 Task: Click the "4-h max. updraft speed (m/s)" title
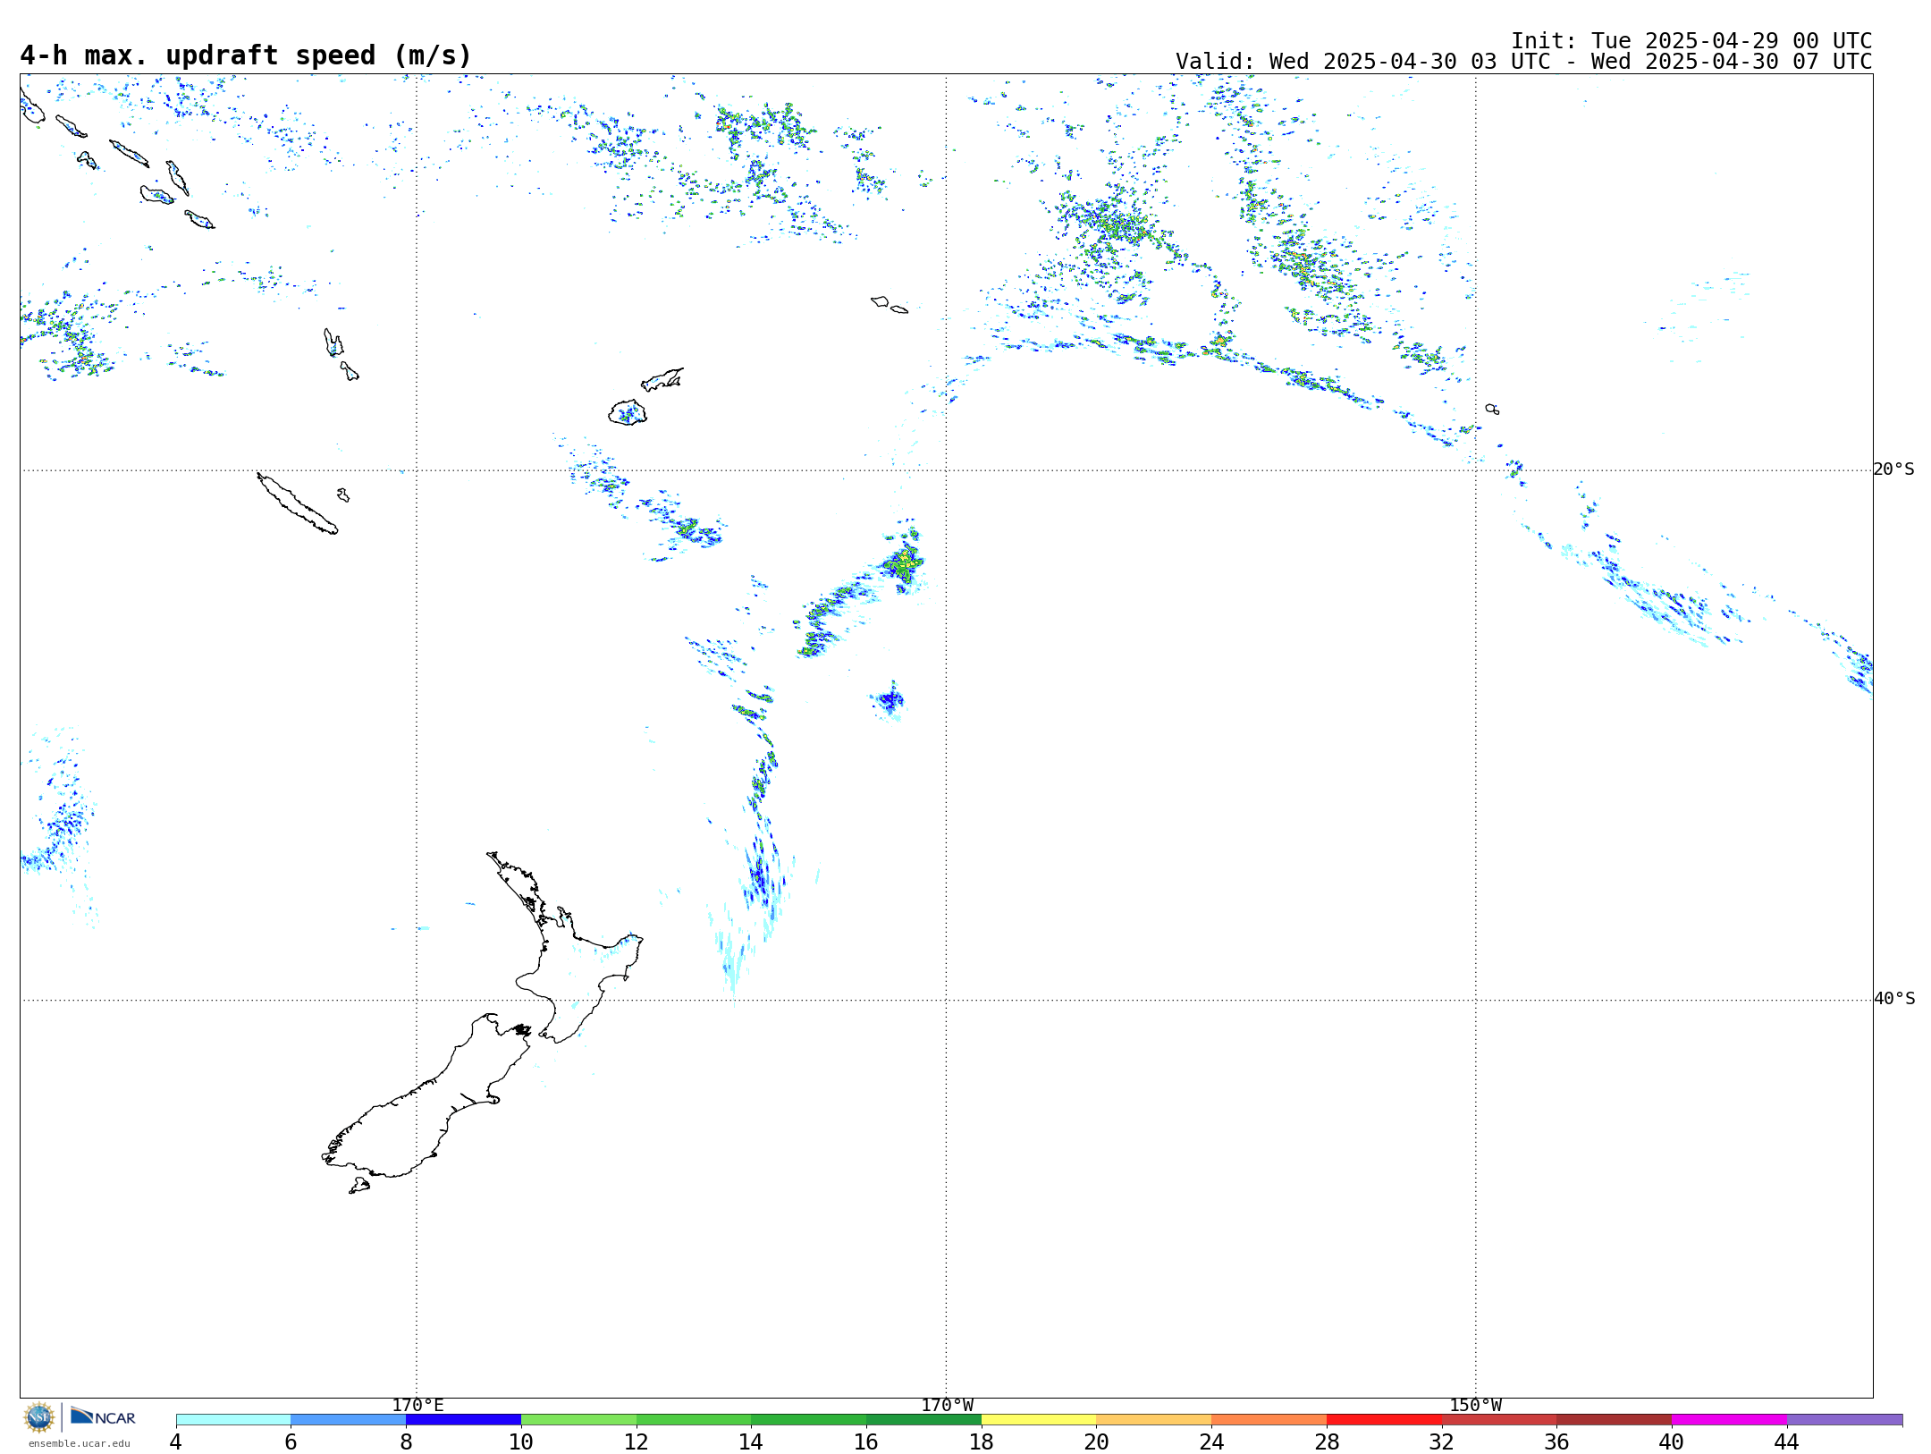[246, 55]
